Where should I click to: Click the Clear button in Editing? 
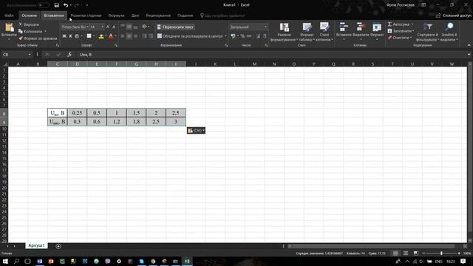point(399,38)
